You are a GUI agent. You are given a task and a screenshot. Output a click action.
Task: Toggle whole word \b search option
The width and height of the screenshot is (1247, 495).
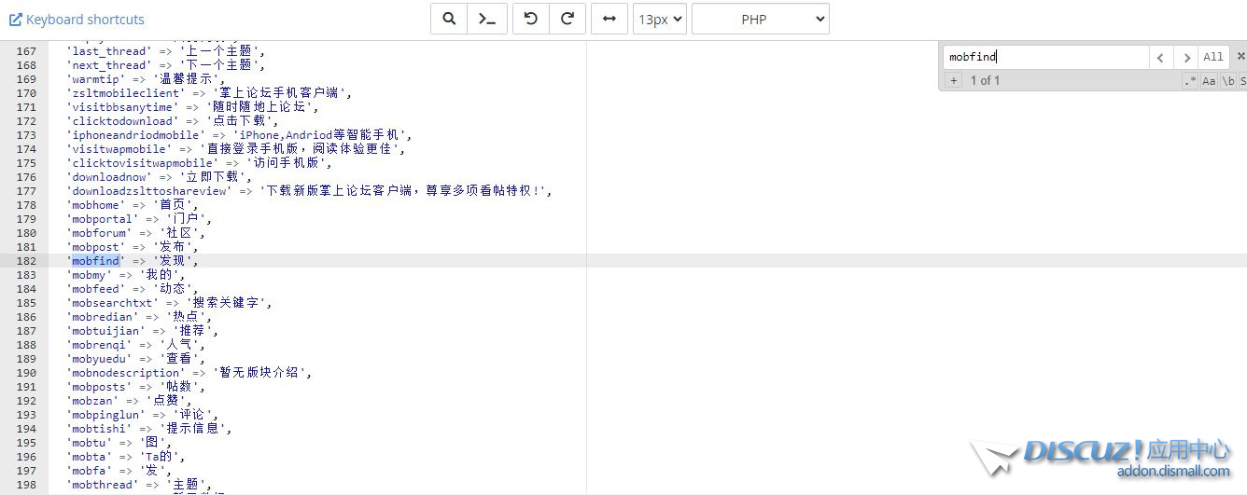point(1228,81)
